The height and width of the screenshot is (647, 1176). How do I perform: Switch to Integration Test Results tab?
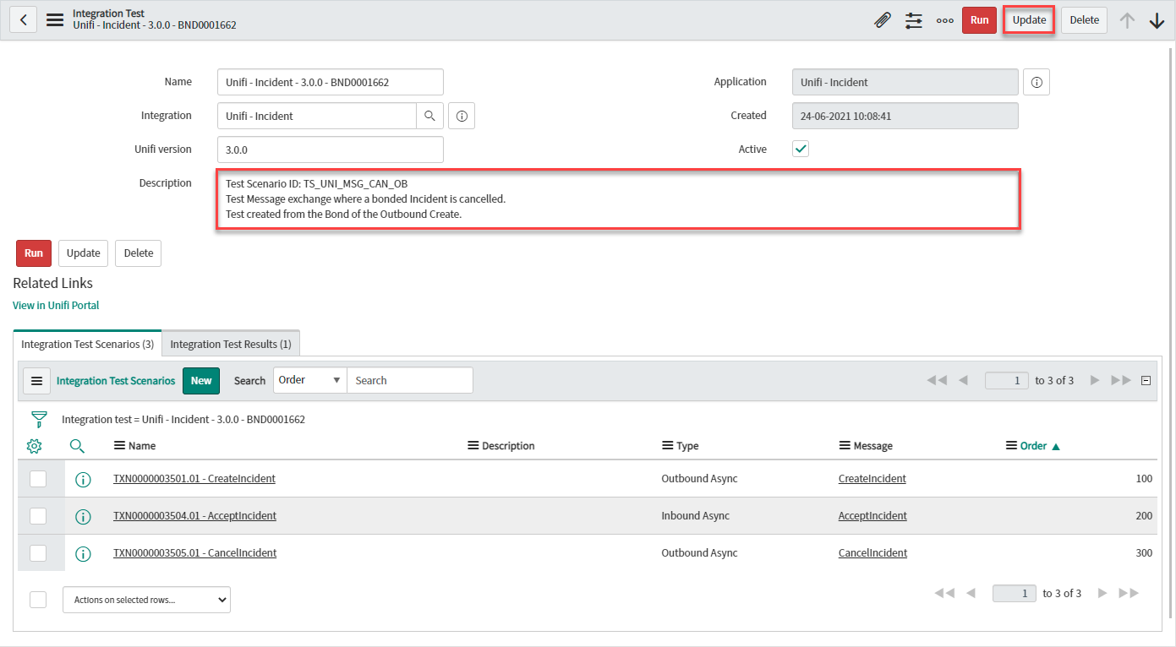click(x=230, y=344)
